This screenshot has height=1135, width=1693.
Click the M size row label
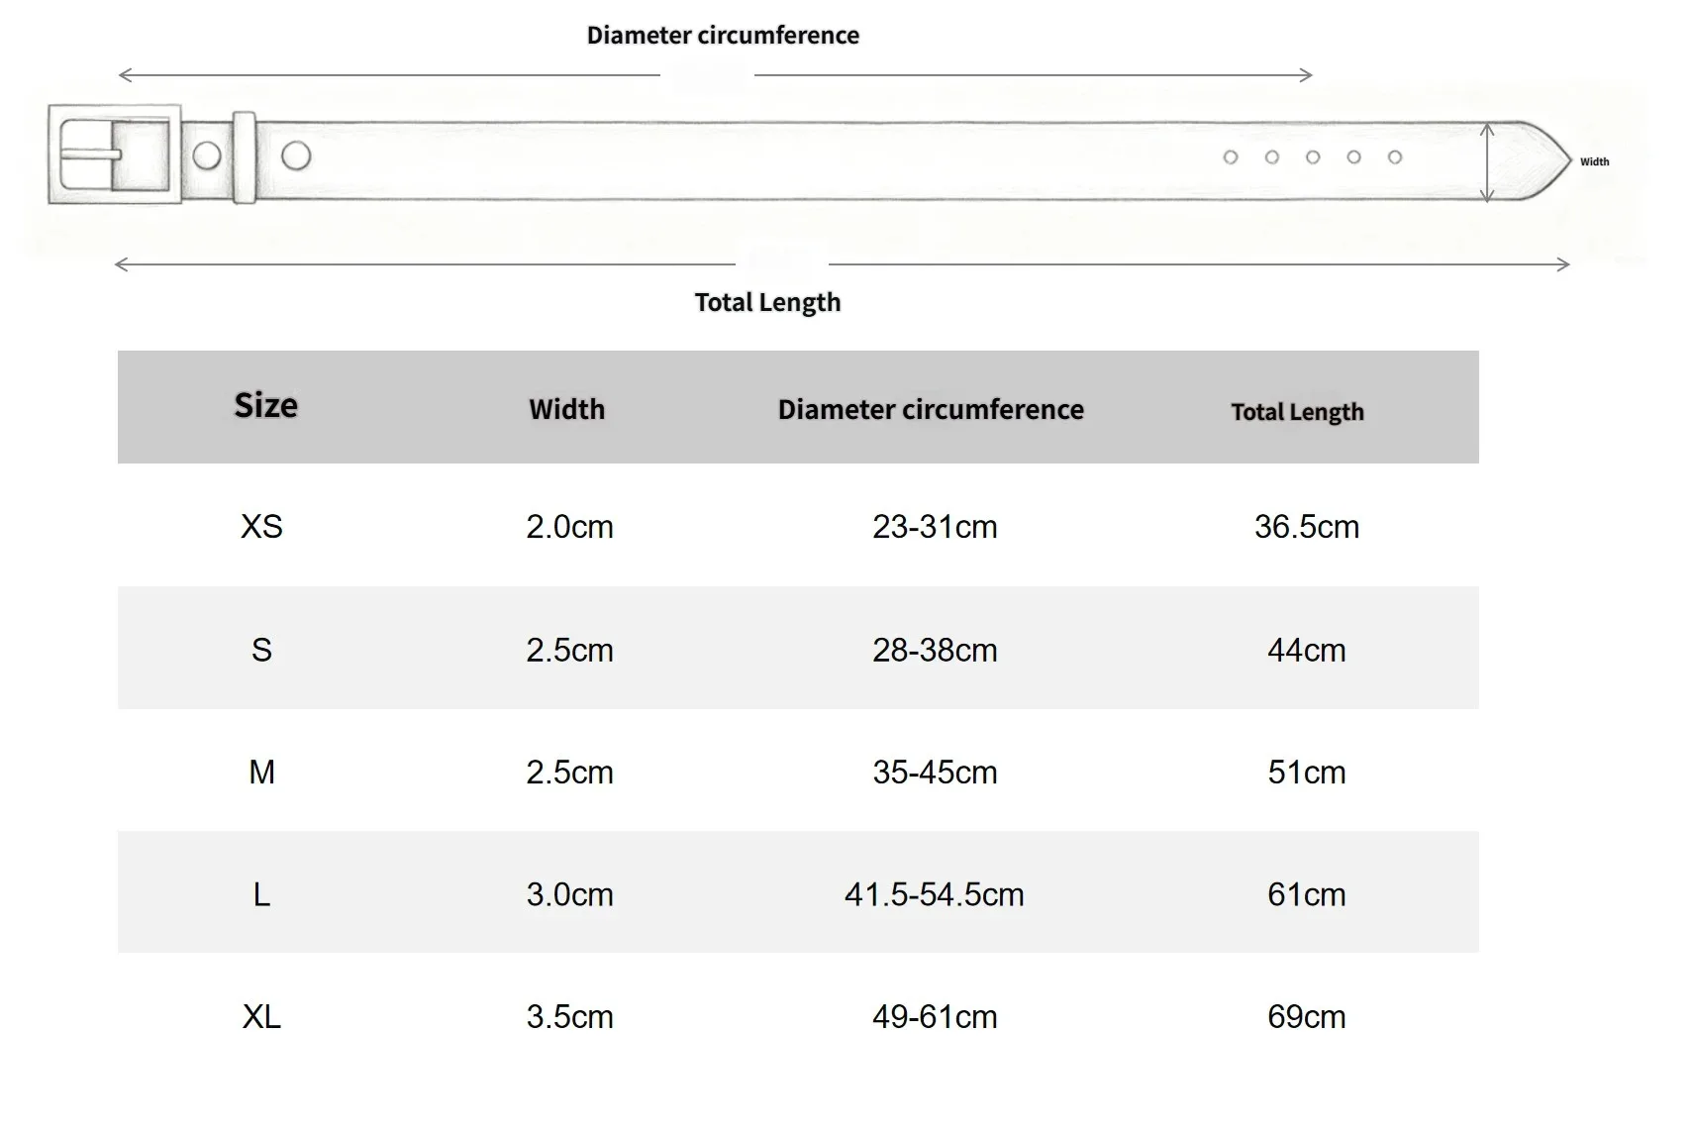coord(261,772)
